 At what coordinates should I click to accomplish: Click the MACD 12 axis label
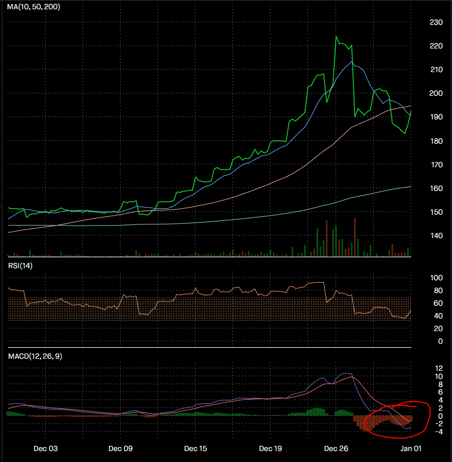[x=439, y=369]
